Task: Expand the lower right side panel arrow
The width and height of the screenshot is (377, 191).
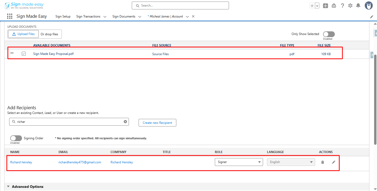Action: (x=372, y=55)
